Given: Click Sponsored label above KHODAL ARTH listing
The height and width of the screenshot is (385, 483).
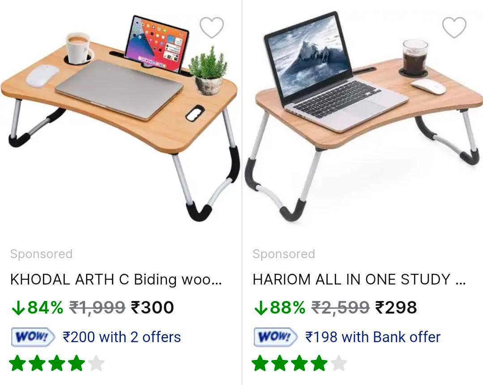Looking at the screenshot, I should tap(41, 254).
